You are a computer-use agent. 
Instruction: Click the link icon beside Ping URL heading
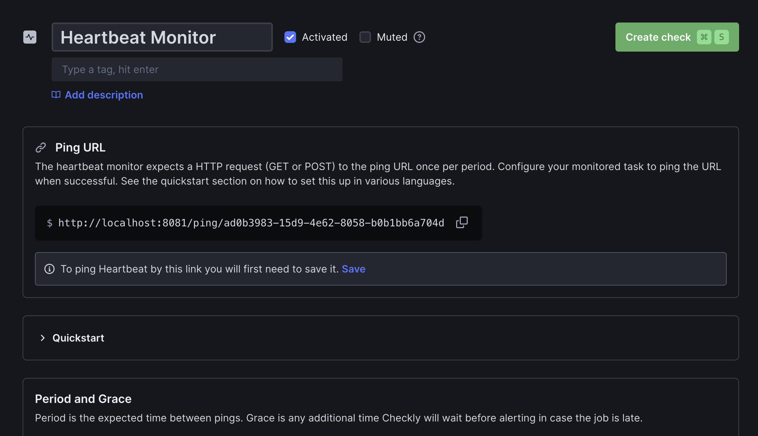tap(41, 147)
